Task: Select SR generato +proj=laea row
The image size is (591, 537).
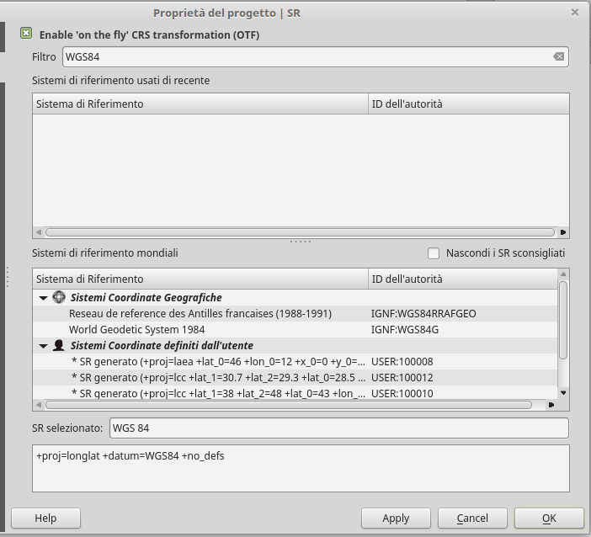Action: [295, 362]
